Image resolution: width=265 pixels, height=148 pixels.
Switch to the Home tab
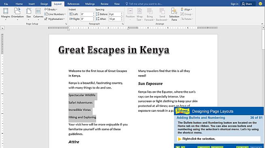19,4
